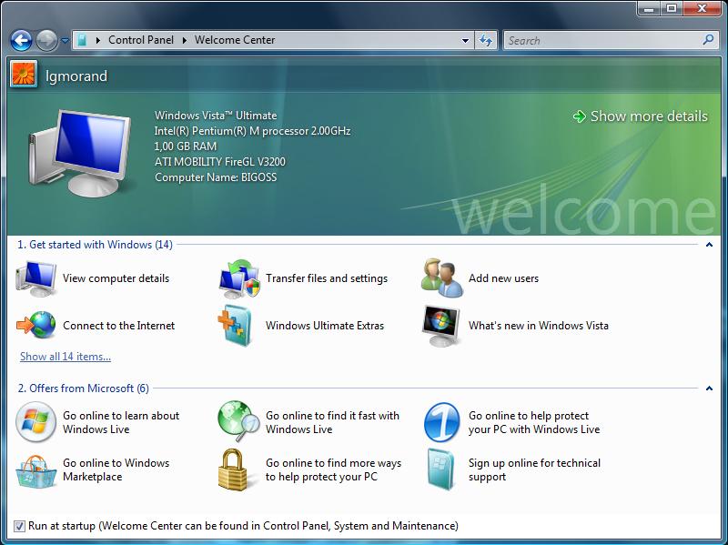
Task: Click Control Panel in the breadcrumb path
Action: click(x=140, y=40)
